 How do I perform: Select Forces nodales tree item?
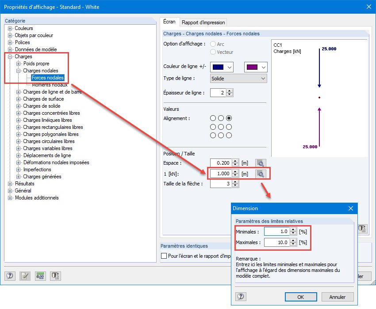pyautogui.click(x=48, y=78)
